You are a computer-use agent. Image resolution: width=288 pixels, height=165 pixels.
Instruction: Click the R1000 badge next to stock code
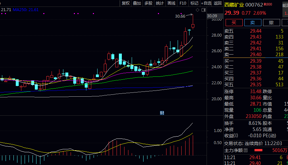pos(268,5)
